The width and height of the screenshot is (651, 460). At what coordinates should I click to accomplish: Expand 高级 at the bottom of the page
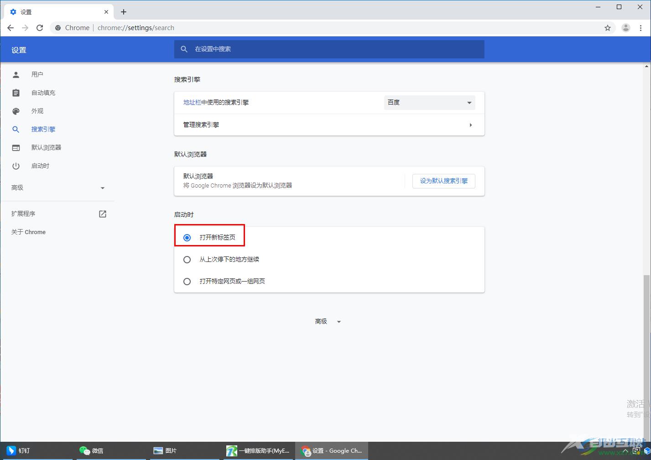328,321
